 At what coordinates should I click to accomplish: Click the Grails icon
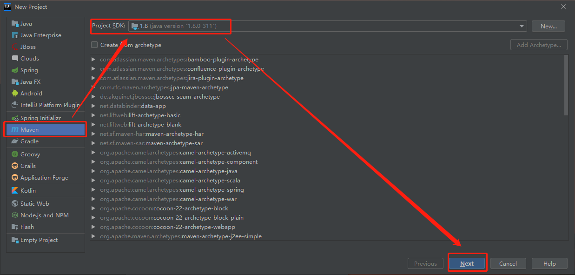(15, 166)
